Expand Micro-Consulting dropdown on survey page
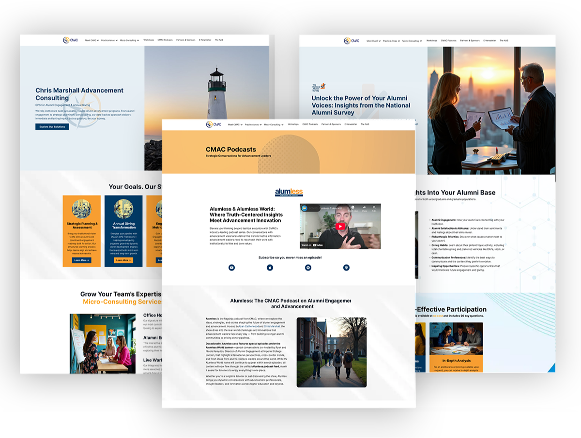This screenshot has height=438, width=581. (x=413, y=41)
